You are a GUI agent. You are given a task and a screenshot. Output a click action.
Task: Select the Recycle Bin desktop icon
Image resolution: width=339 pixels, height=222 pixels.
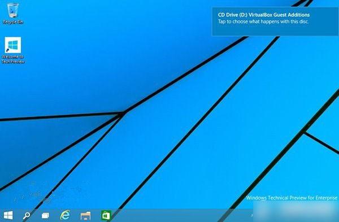(x=13, y=10)
